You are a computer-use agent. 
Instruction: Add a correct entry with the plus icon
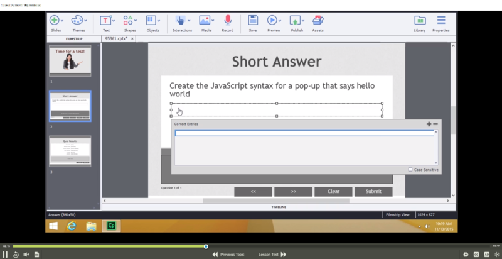coord(429,124)
